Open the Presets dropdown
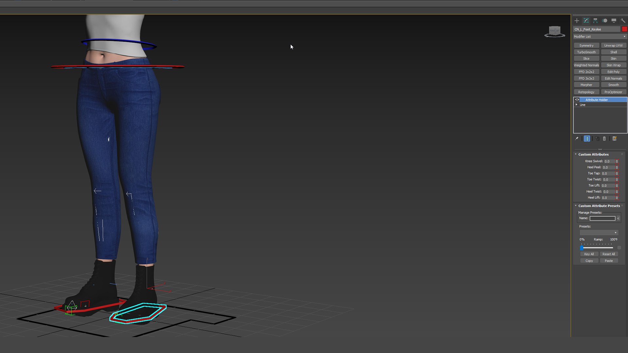 [599, 233]
